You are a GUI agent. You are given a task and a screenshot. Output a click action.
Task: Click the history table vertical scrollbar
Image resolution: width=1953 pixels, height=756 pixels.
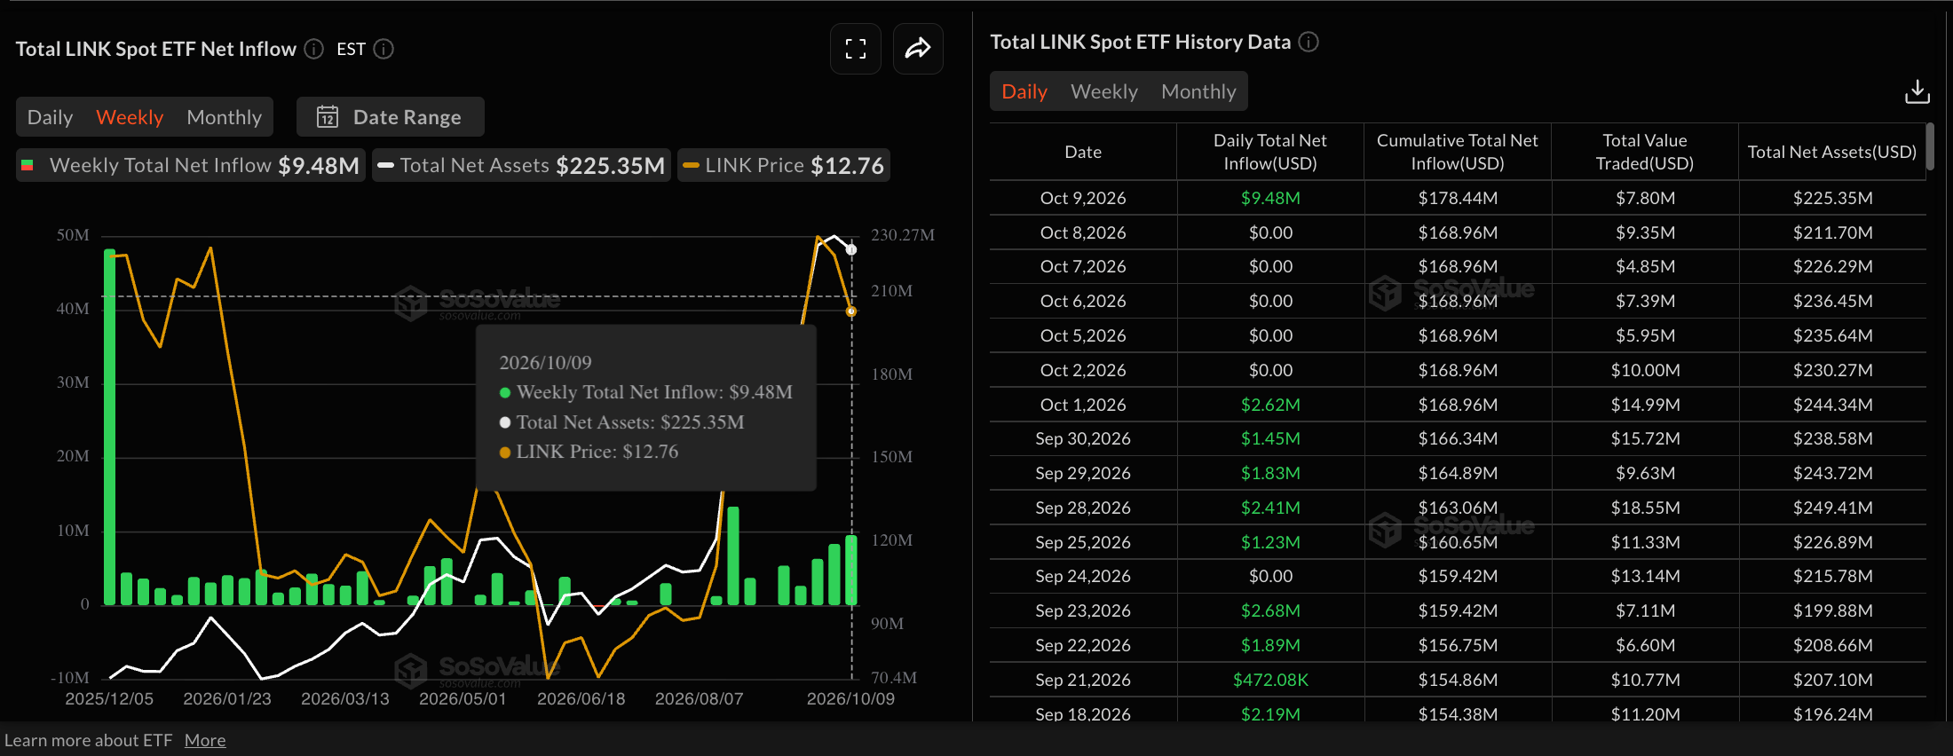pos(1930,146)
